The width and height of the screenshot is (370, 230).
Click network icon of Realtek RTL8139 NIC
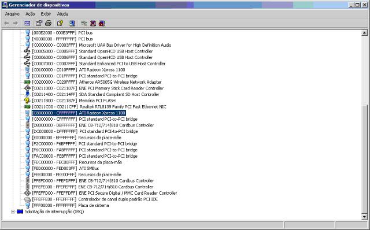pyautogui.click(x=27, y=107)
